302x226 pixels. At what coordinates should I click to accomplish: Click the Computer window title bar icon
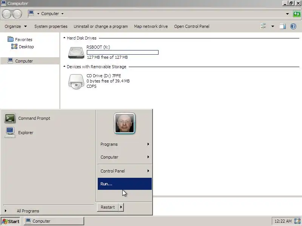pyautogui.click(x=3, y=3)
